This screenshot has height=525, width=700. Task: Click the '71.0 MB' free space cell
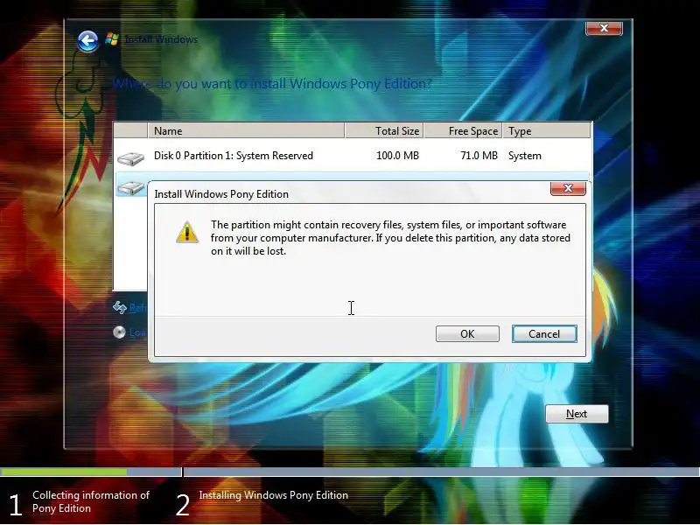(x=479, y=156)
